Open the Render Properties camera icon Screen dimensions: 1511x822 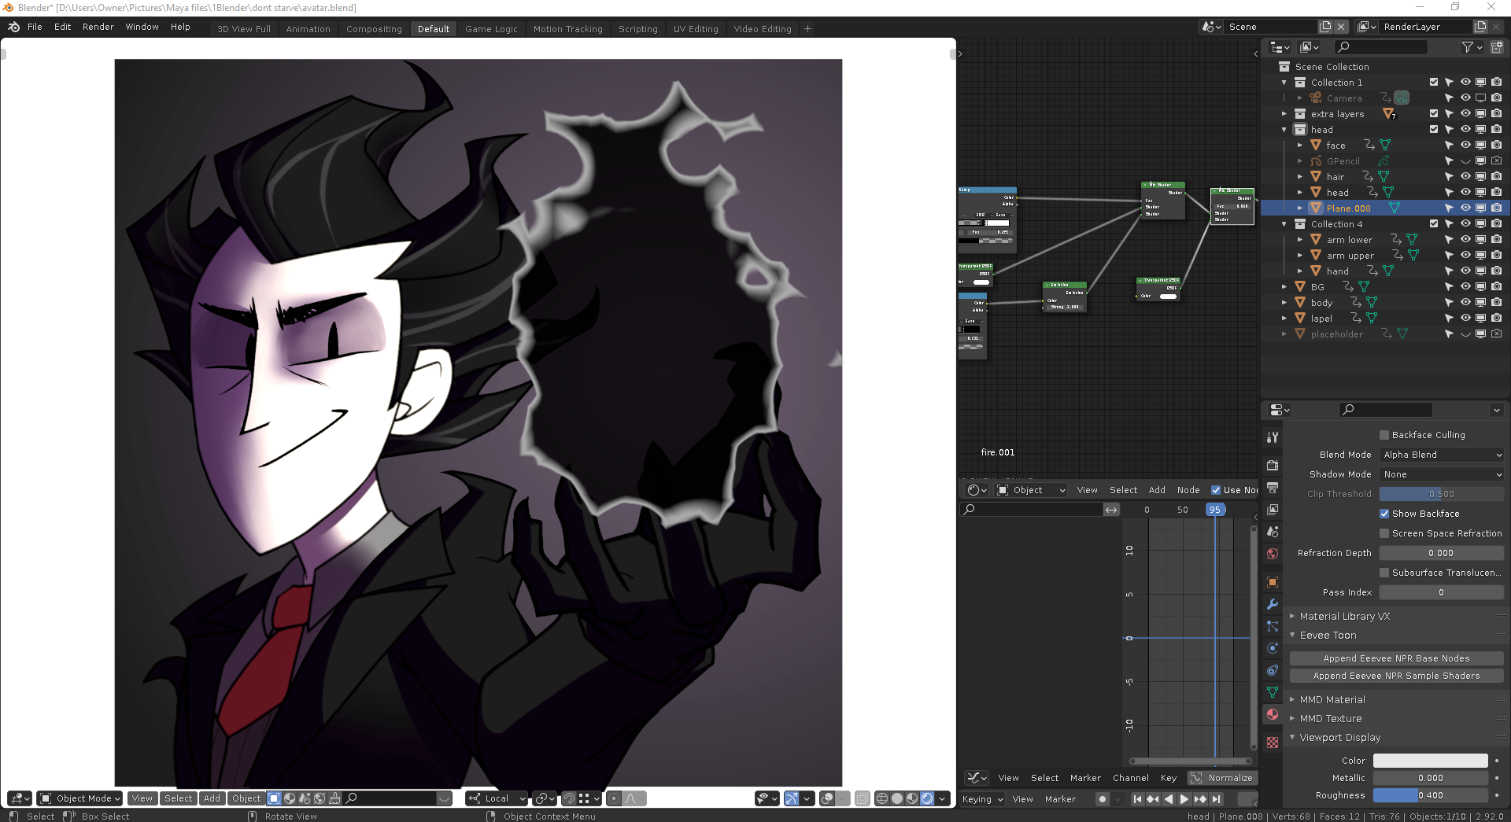pyautogui.click(x=1273, y=466)
